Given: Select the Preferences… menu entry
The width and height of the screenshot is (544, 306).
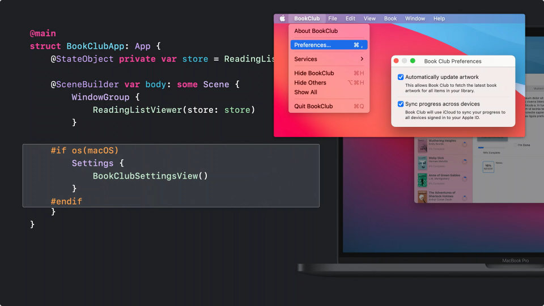Looking at the screenshot, I should point(329,45).
